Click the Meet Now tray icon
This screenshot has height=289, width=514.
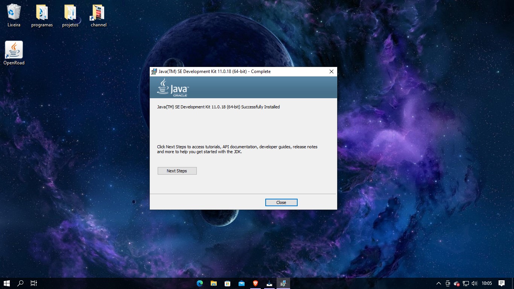coord(448,283)
